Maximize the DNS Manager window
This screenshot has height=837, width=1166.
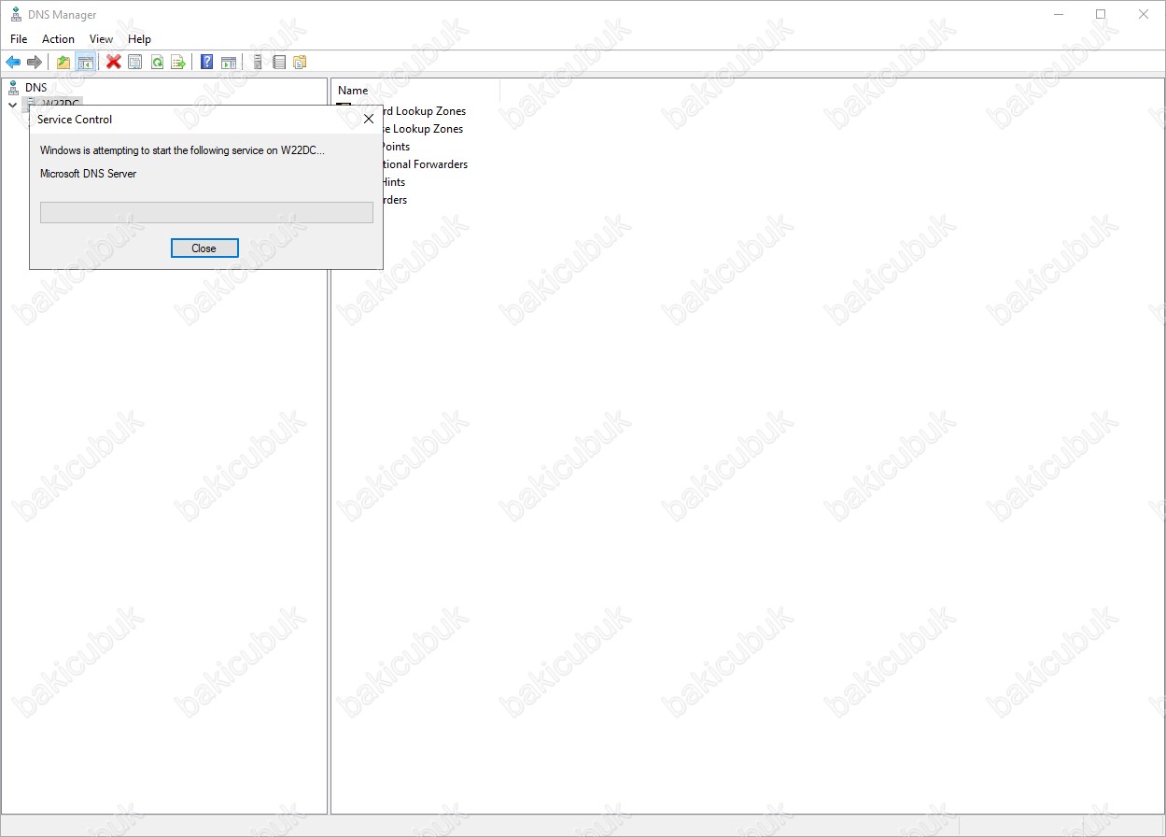(x=1101, y=15)
